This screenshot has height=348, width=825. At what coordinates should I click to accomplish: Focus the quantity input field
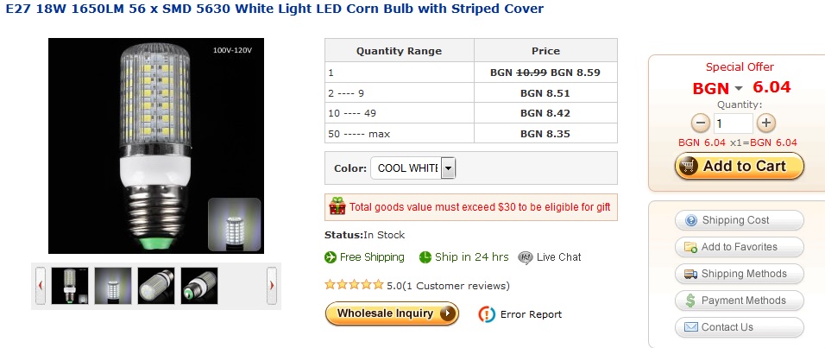click(733, 123)
